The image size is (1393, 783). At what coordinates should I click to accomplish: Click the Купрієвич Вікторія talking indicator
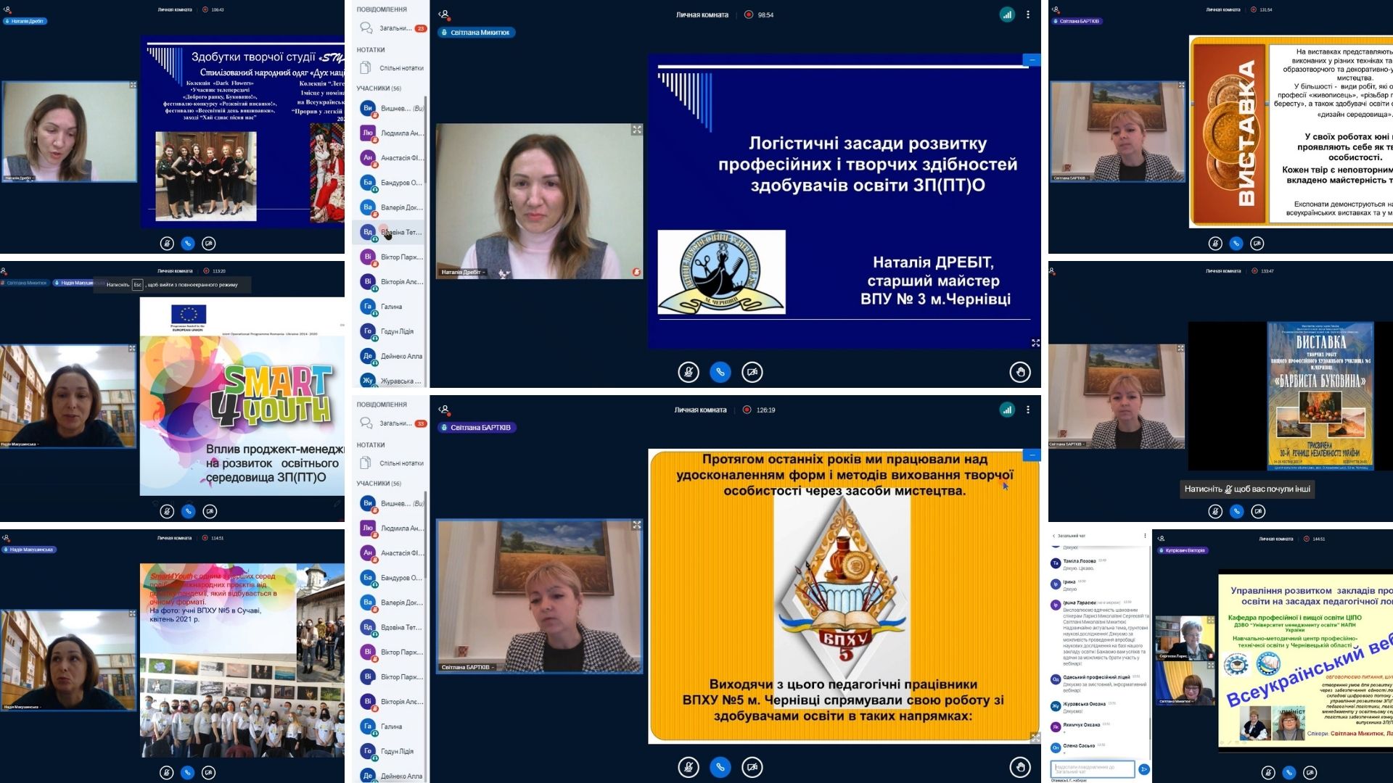point(1183,550)
